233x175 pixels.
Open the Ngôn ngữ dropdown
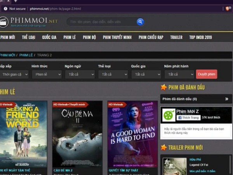point(80,74)
